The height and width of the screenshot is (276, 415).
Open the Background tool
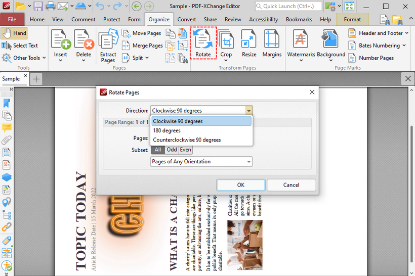(x=331, y=45)
